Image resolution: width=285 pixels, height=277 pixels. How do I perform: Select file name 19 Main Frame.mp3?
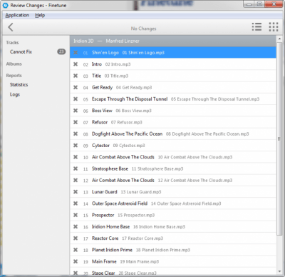point(140,261)
